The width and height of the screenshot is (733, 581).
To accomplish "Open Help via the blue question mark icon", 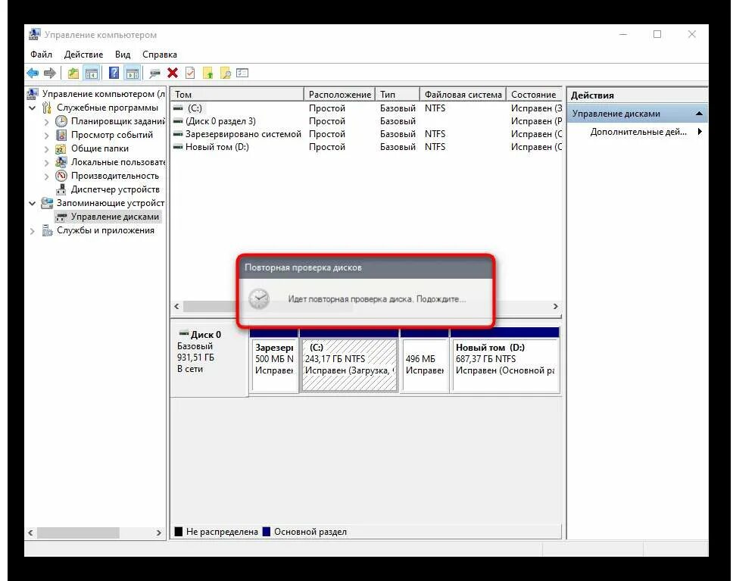I will coord(114,73).
